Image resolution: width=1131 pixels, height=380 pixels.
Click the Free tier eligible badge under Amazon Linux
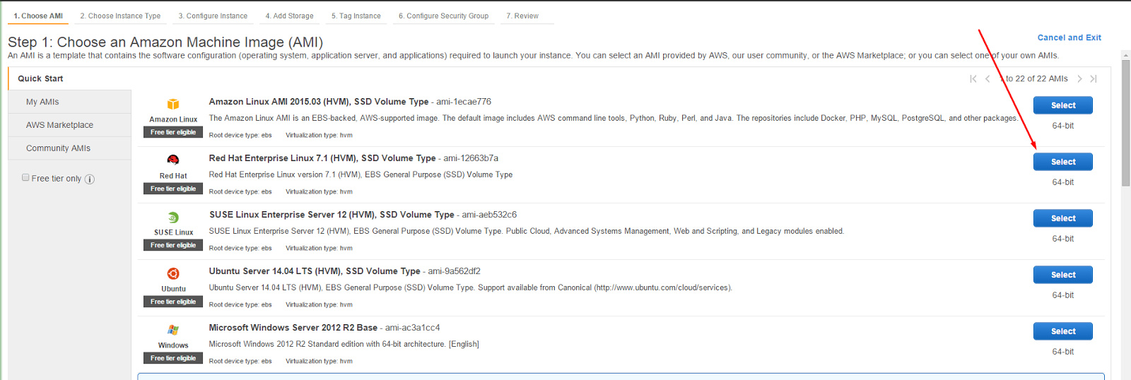click(x=173, y=132)
